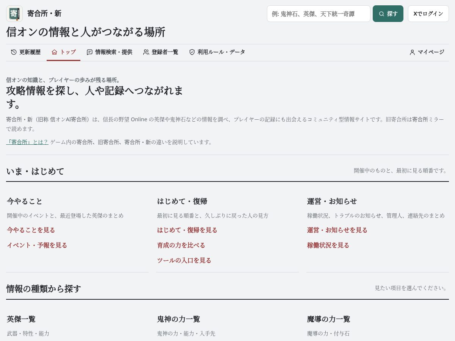Click the 魔導の力一覧 card heading
This screenshot has height=341, width=455.
click(328, 319)
